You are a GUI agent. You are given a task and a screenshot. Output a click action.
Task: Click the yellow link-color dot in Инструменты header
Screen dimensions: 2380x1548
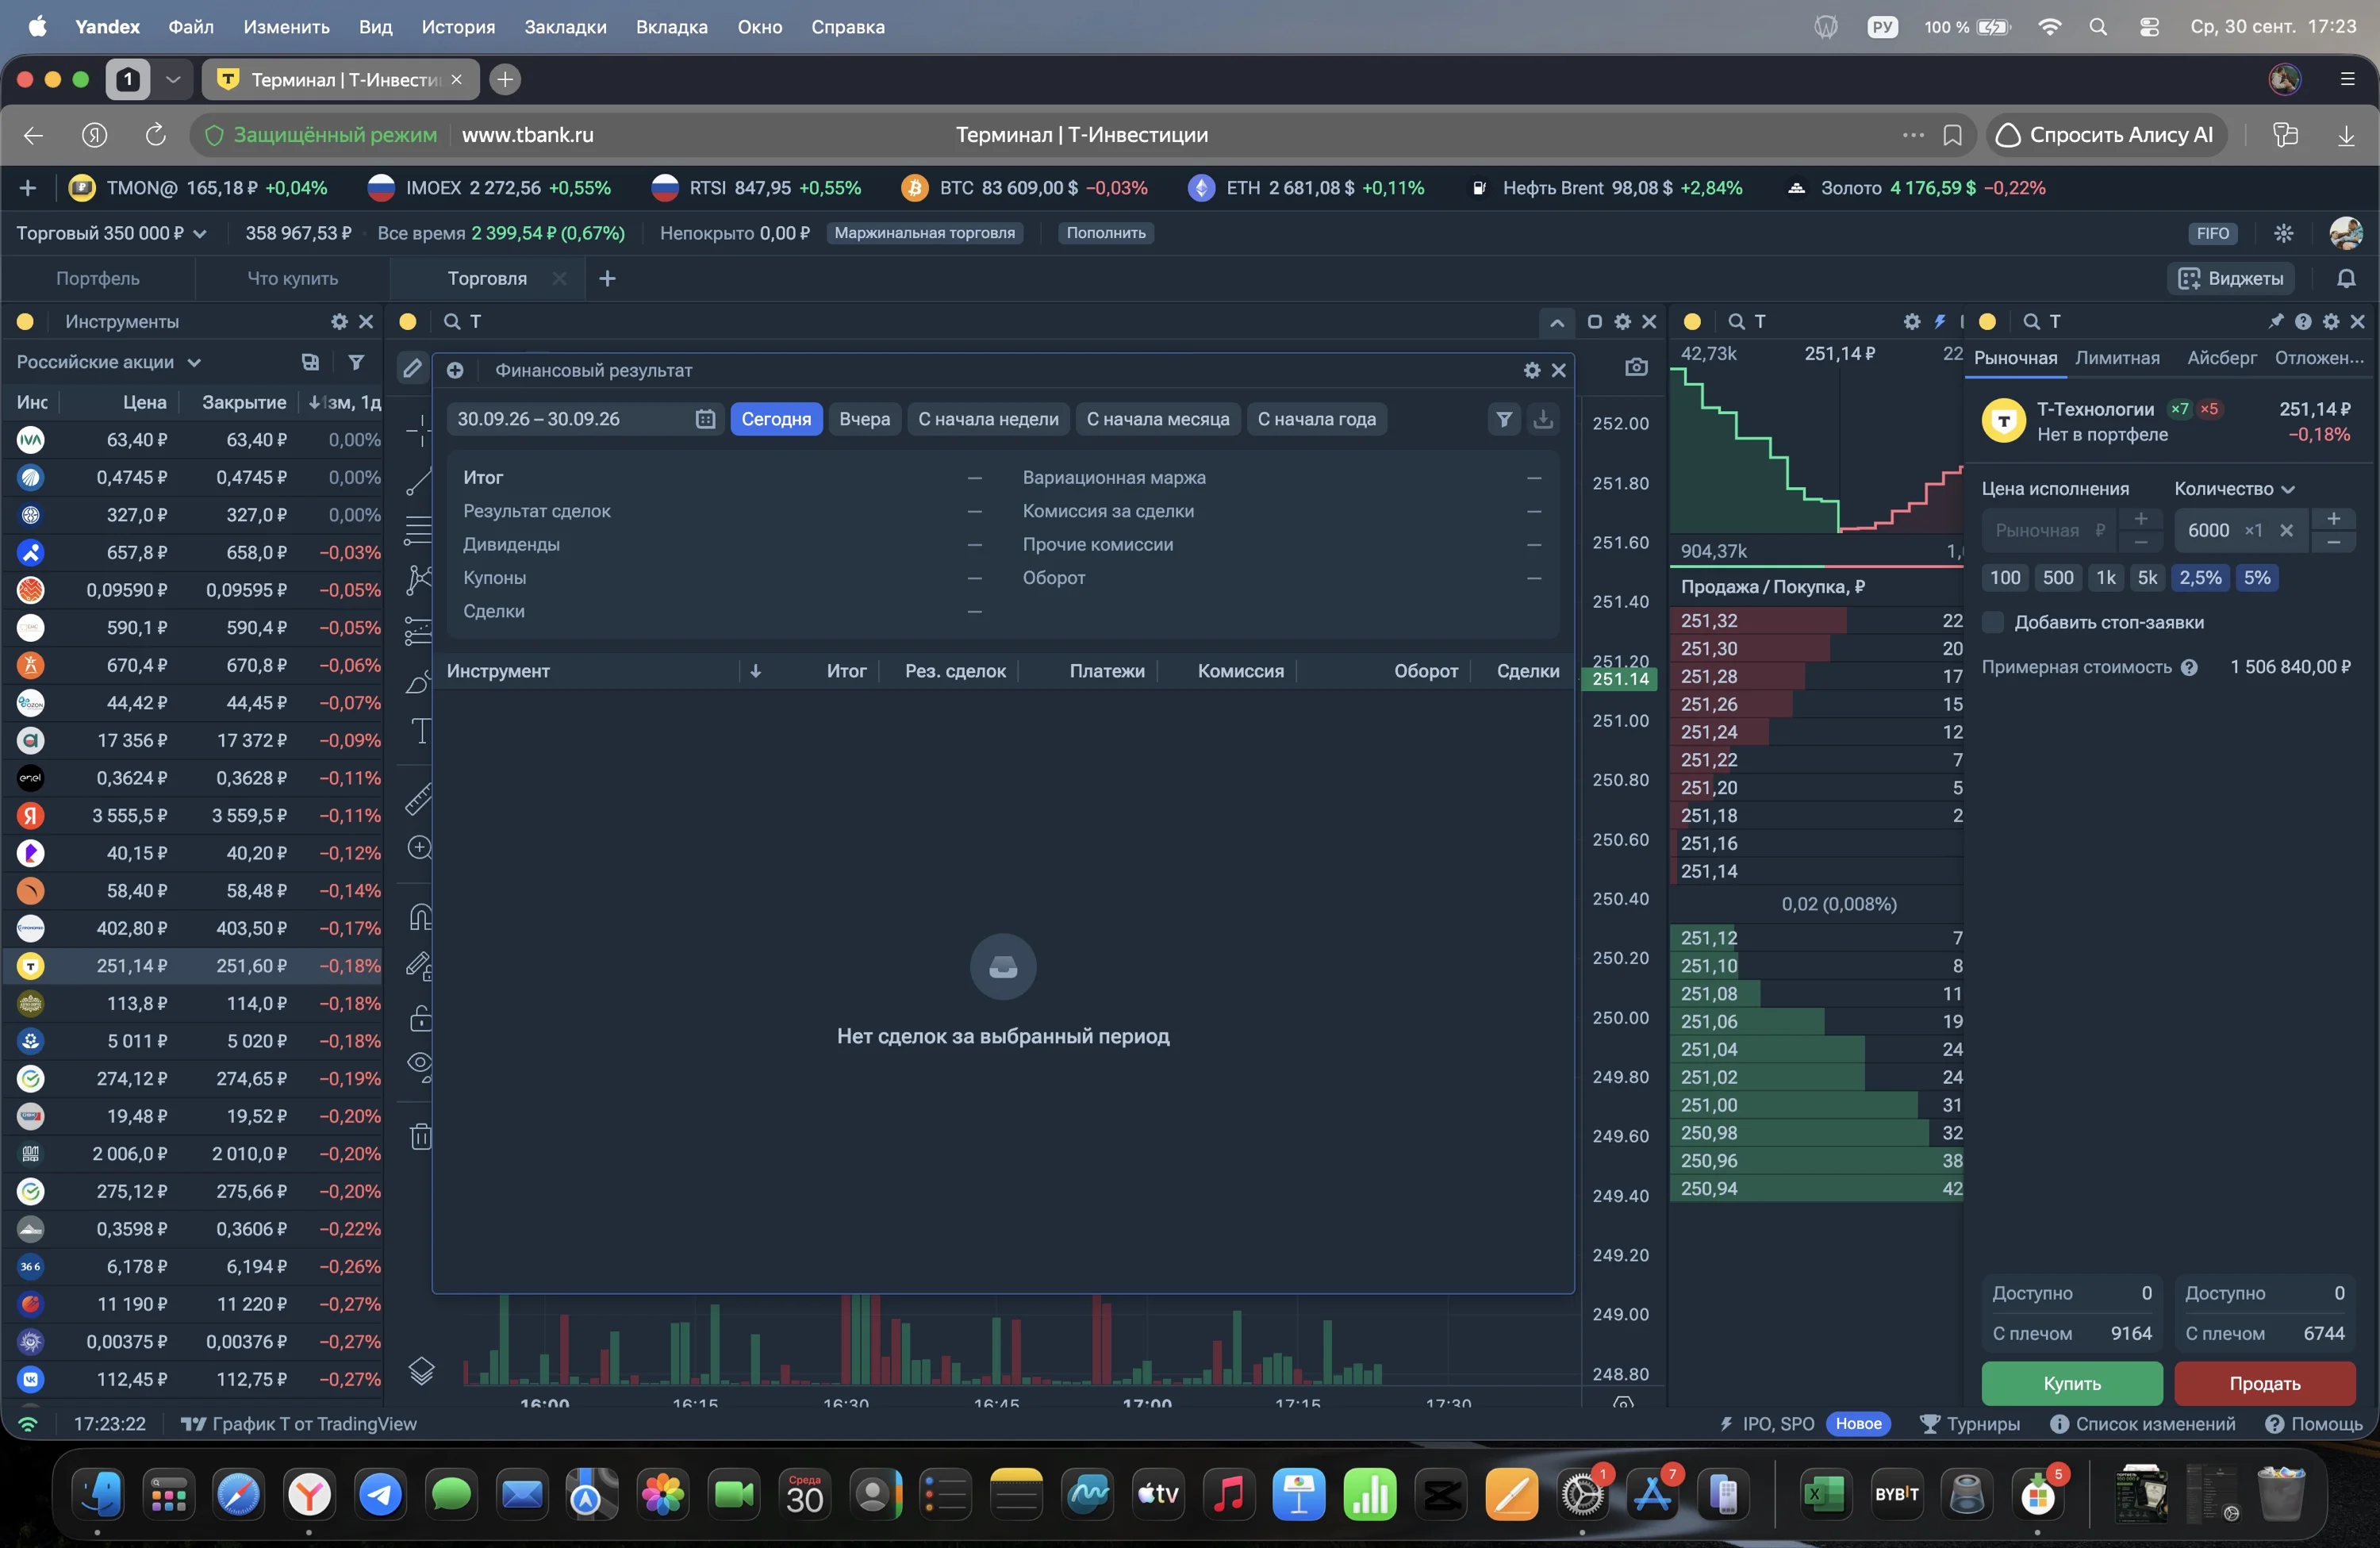[x=26, y=321]
